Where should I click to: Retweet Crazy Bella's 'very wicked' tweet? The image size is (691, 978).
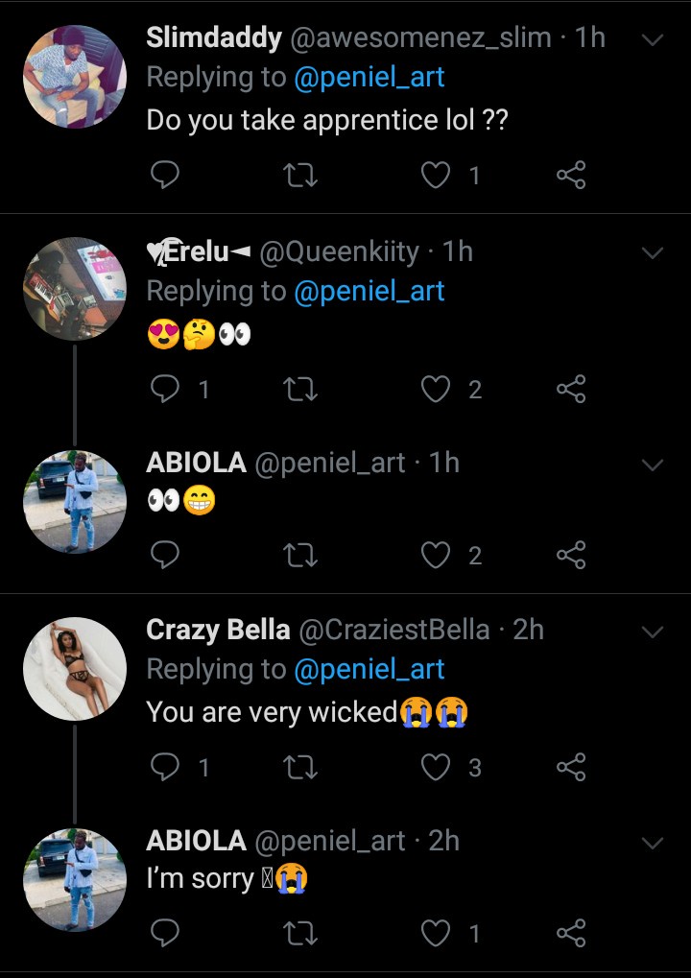click(x=301, y=767)
